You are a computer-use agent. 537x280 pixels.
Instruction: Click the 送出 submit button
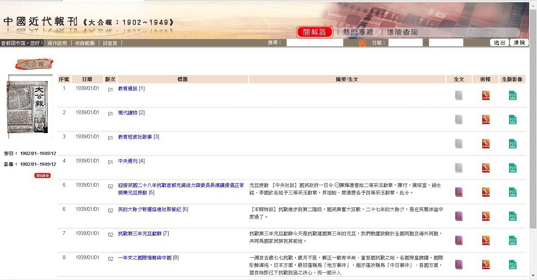(499, 43)
